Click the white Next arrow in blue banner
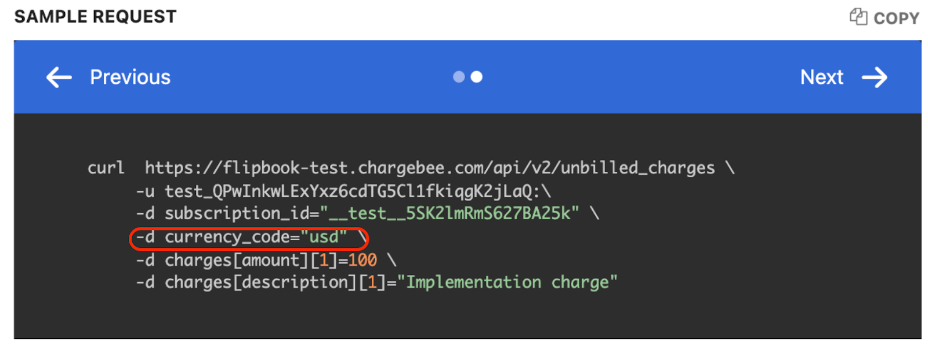The height and width of the screenshot is (344, 928). [x=875, y=76]
